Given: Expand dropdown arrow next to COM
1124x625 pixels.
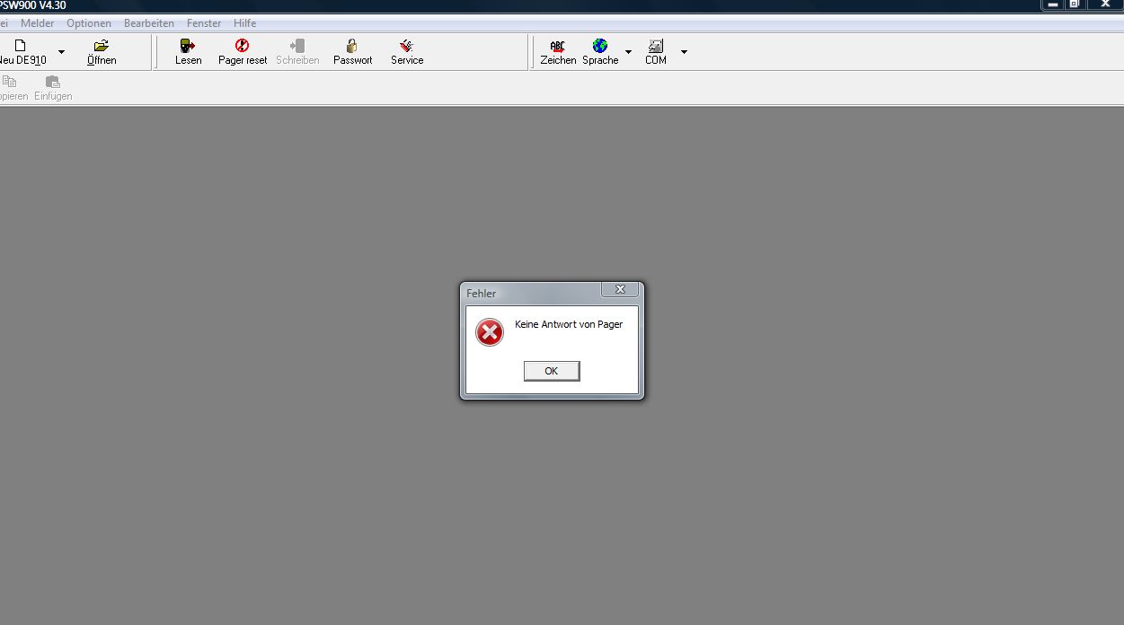Looking at the screenshot, I should (684, 52).
